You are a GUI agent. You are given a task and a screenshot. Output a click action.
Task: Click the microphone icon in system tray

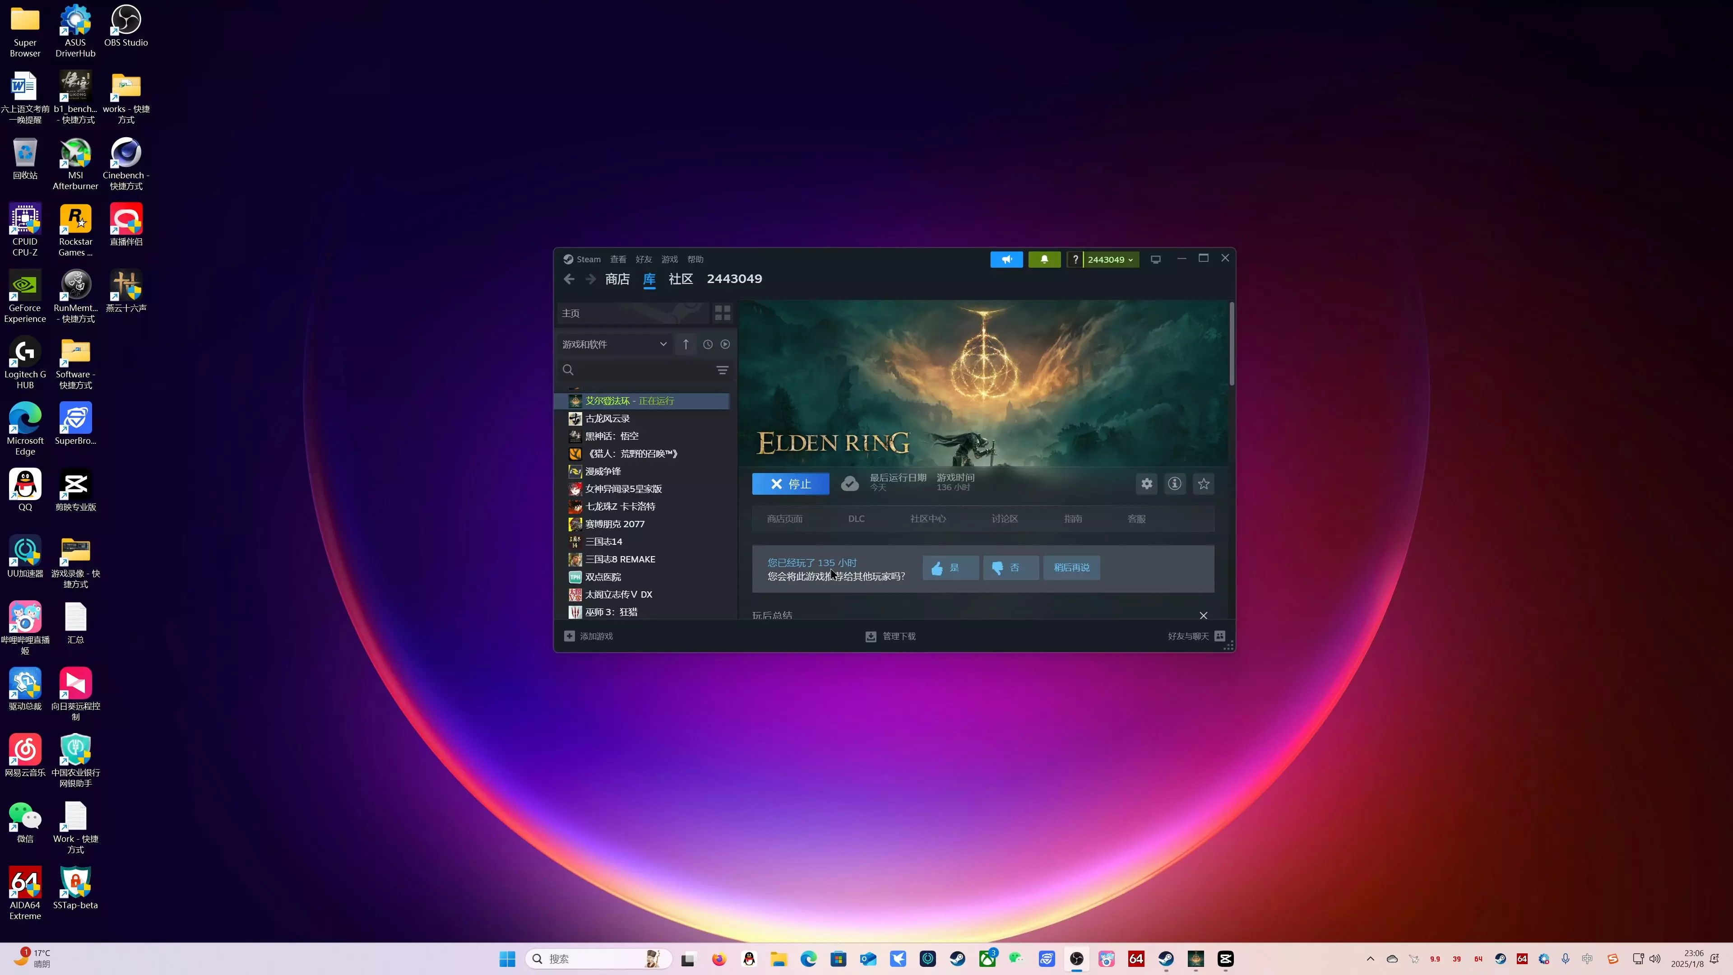click(x=1566, y=959)
